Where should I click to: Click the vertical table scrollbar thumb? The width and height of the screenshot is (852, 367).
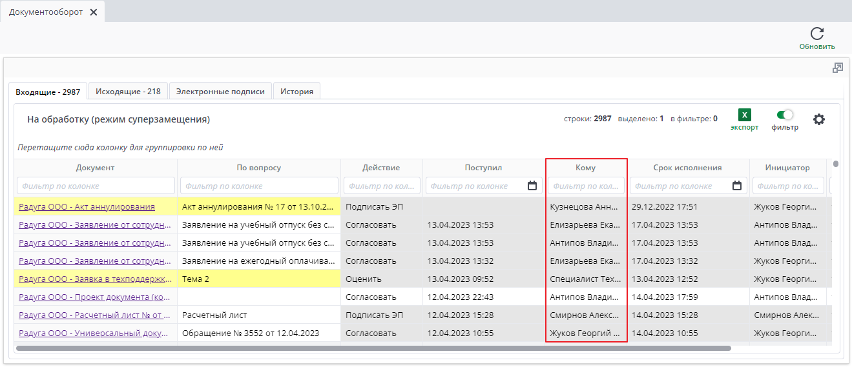[x=836, y=164]
